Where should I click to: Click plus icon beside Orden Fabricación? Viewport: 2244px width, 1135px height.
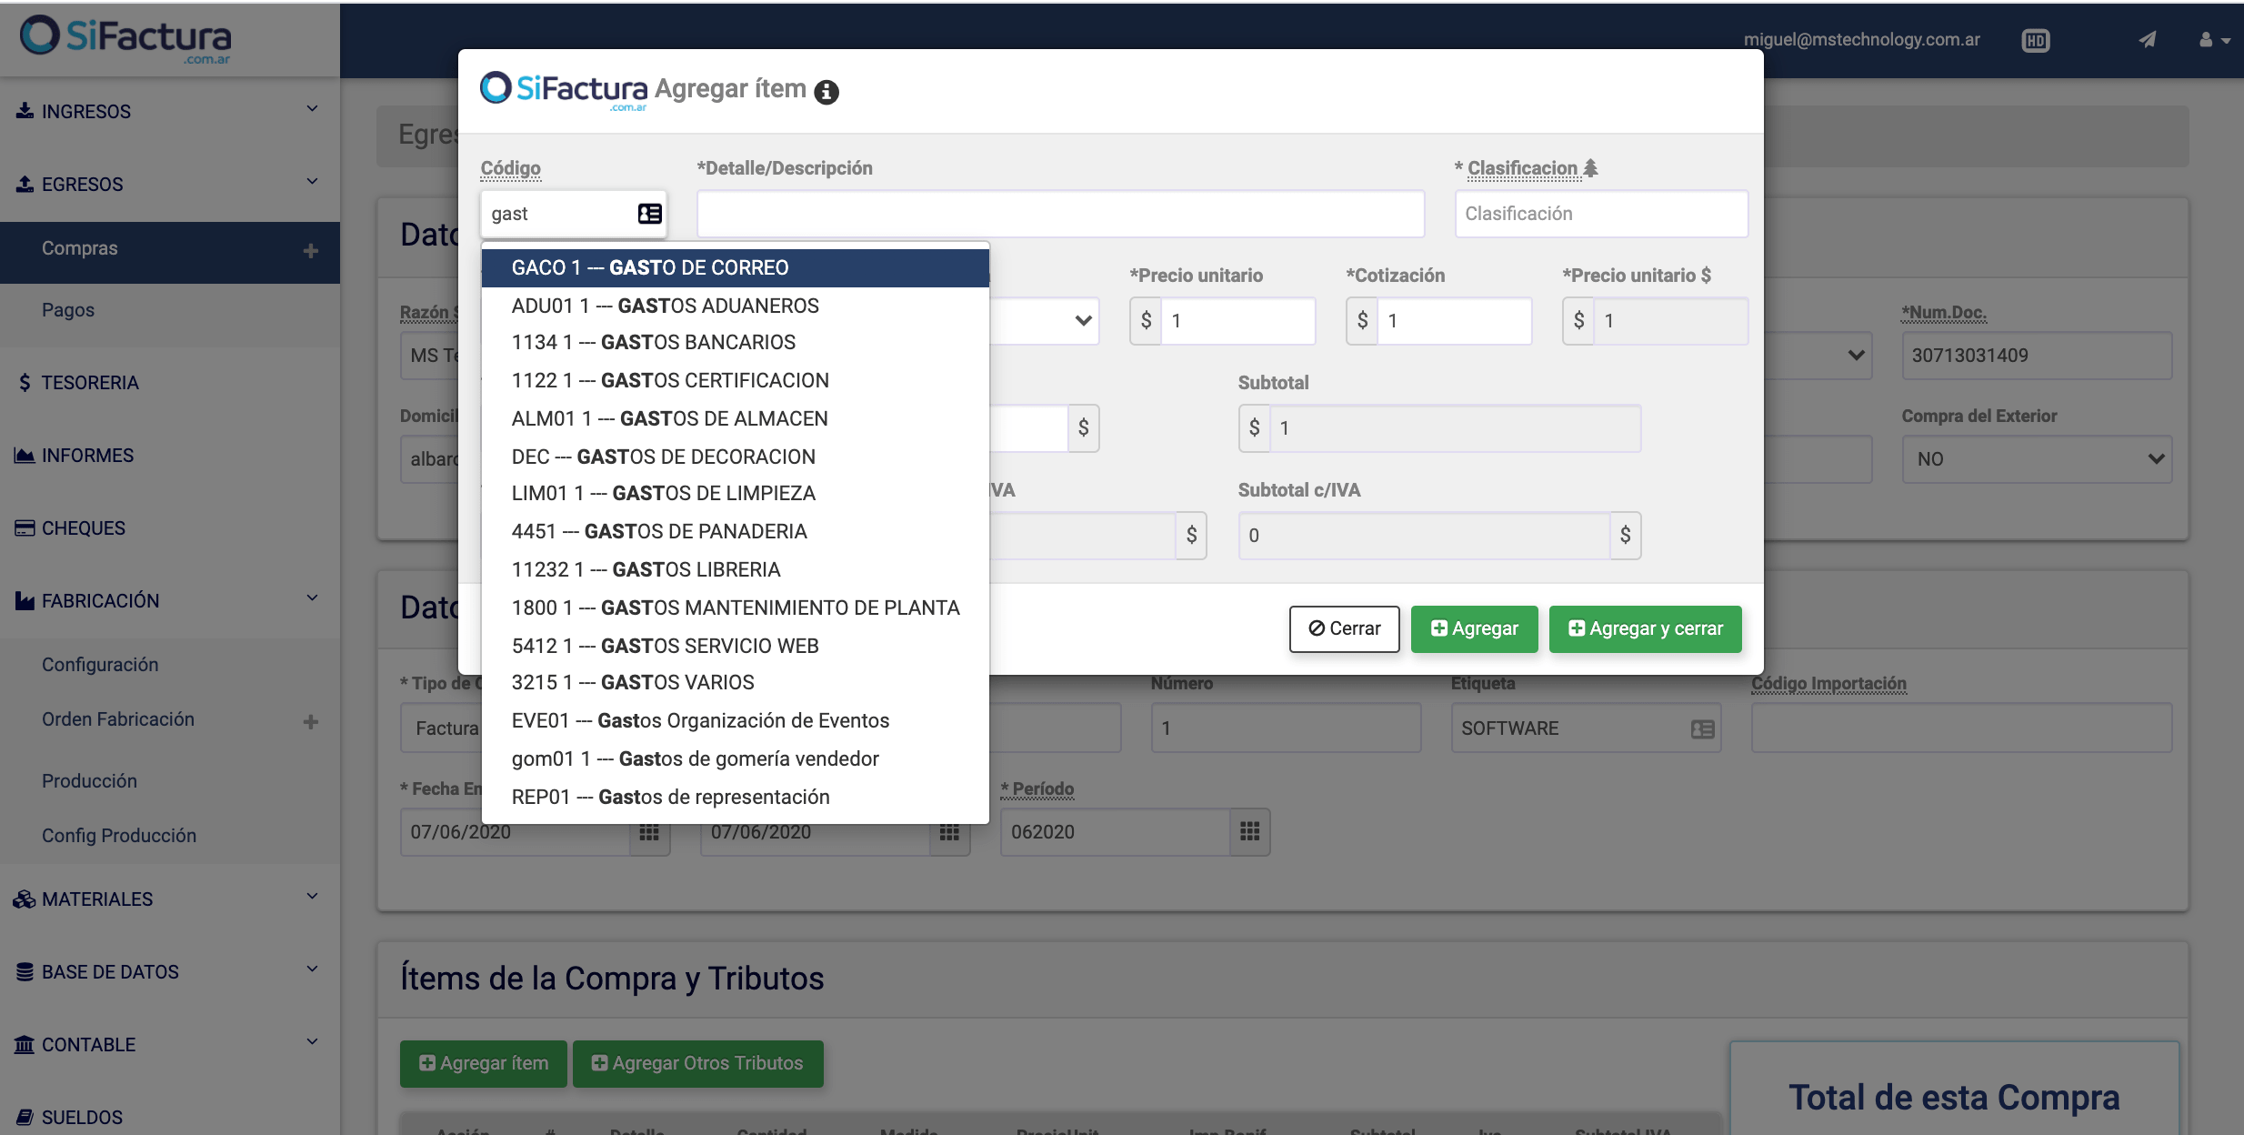click(310, 721)
